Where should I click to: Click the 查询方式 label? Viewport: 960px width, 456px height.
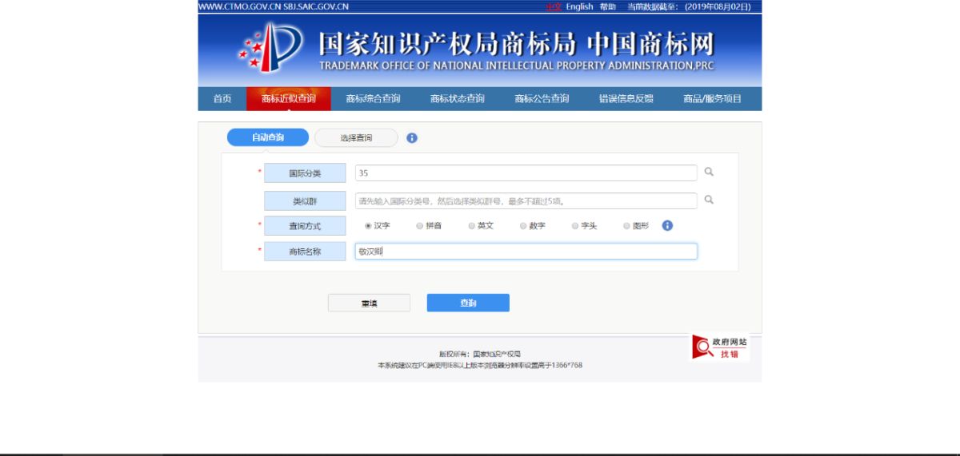[305, 226]
